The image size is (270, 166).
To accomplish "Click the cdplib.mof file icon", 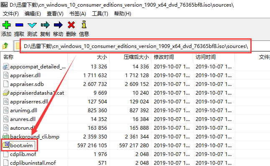I will point(6,154).
